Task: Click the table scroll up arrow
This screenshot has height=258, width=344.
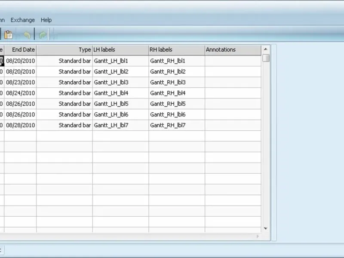Action: click(266, 49)
